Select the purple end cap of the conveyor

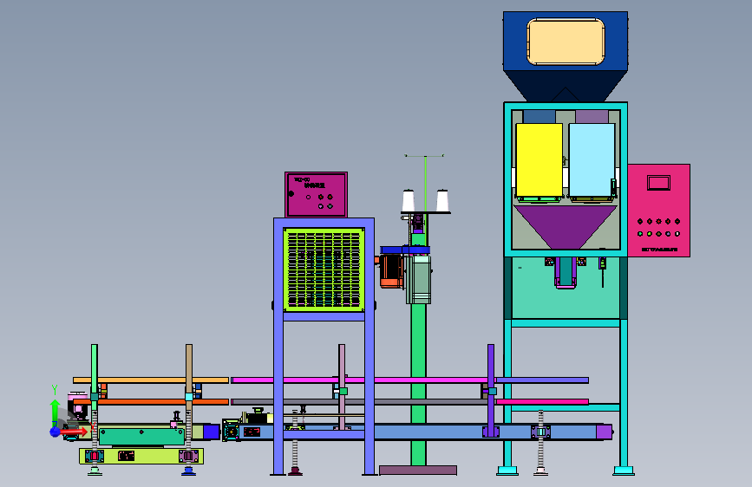(x=604, y=432)
